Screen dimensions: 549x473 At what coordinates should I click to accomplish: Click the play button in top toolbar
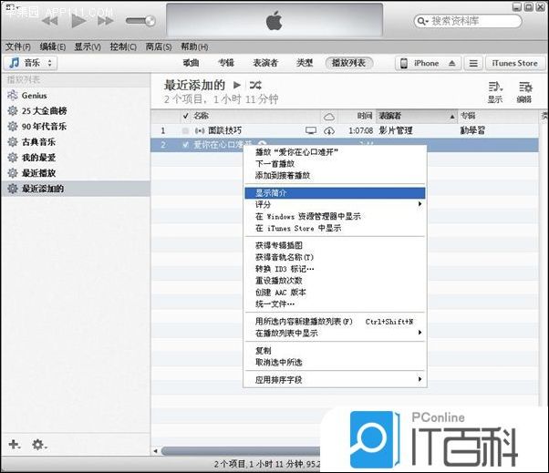[x=78, y=21]
